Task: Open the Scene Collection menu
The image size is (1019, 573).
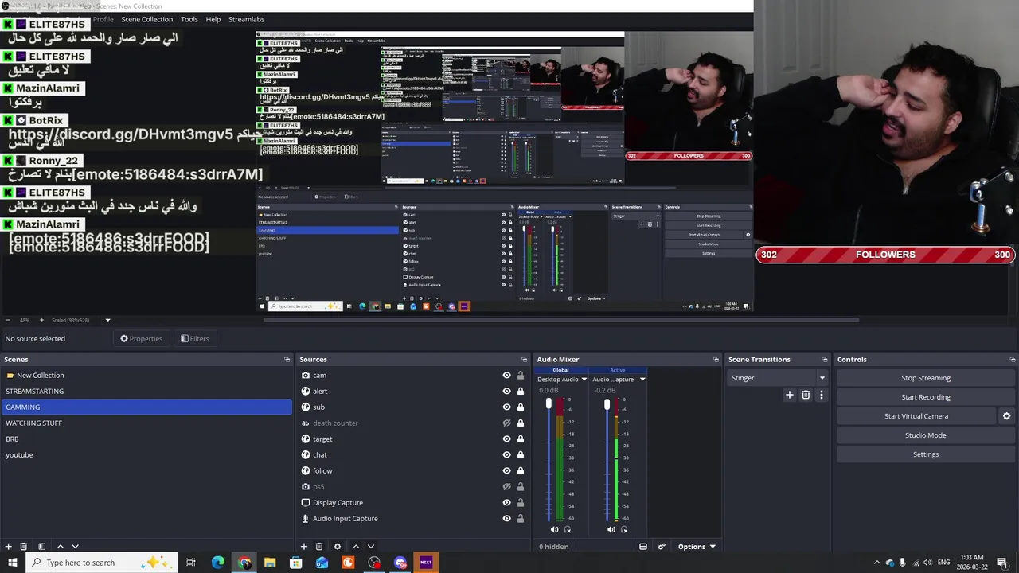Action: coord(146,19)
